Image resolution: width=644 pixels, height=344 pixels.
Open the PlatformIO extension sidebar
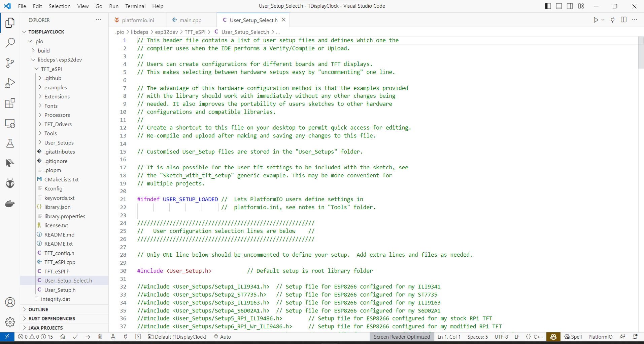pyautogui.click(x=10, y=183)
